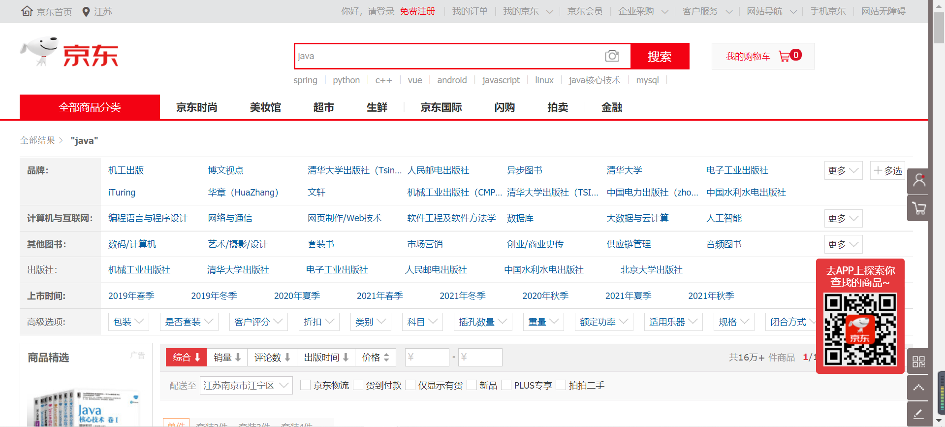945x427 pixels.
Task: Open the 折扣 dropdown
Action: tap(319, 322)
